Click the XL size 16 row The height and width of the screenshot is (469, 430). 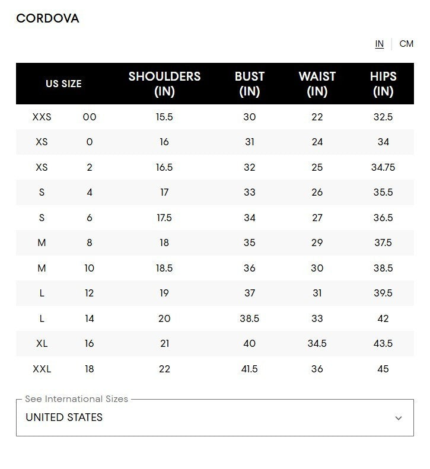tap(215, 344)
